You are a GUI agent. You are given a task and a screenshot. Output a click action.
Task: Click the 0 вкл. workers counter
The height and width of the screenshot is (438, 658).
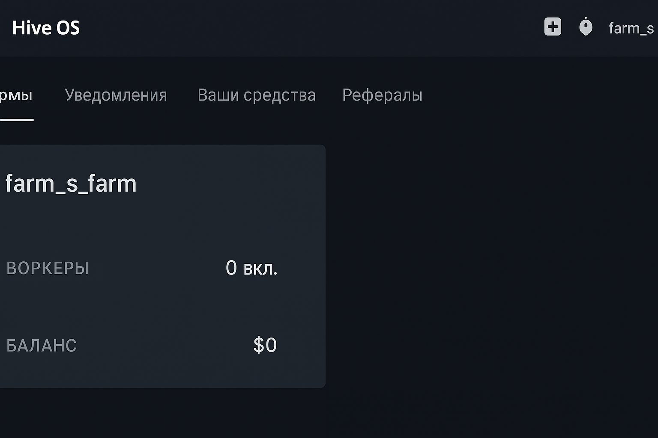[x=252, y=268]
